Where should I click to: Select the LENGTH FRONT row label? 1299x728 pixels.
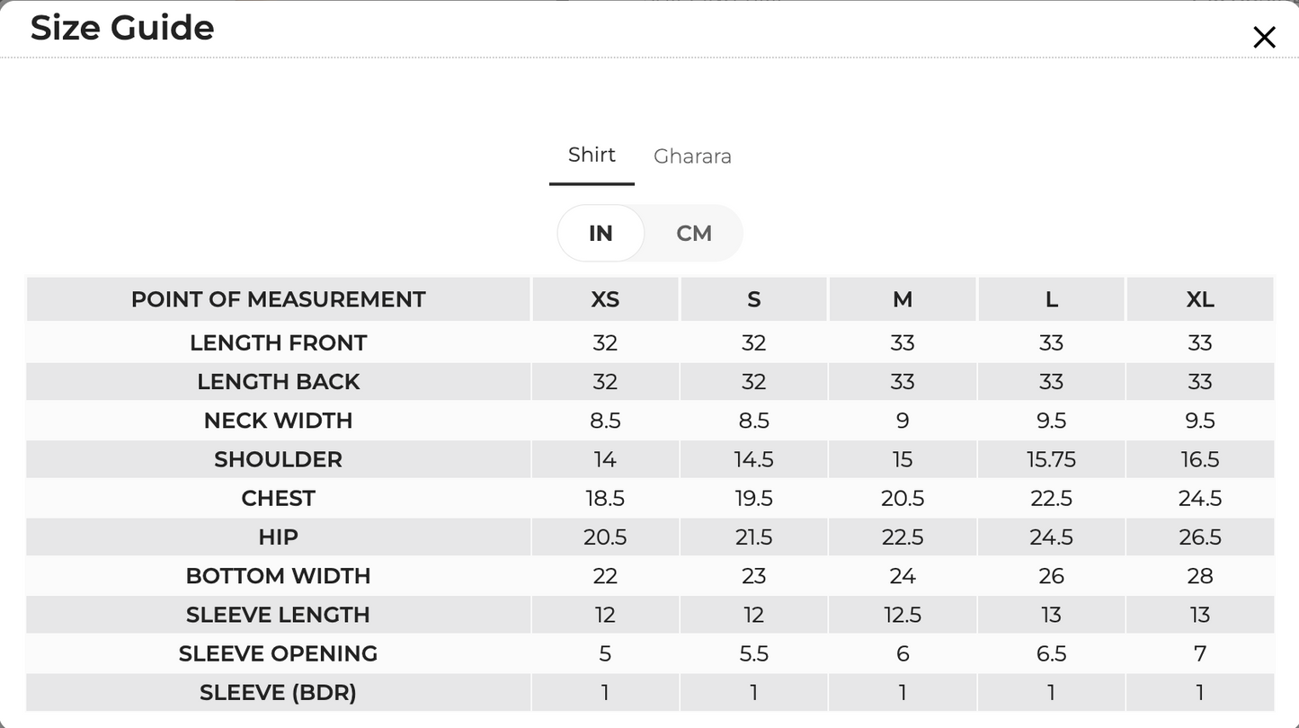(279, 343)
